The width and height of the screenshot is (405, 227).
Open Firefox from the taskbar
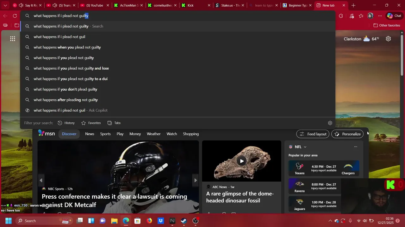click(x=149, y=221)
